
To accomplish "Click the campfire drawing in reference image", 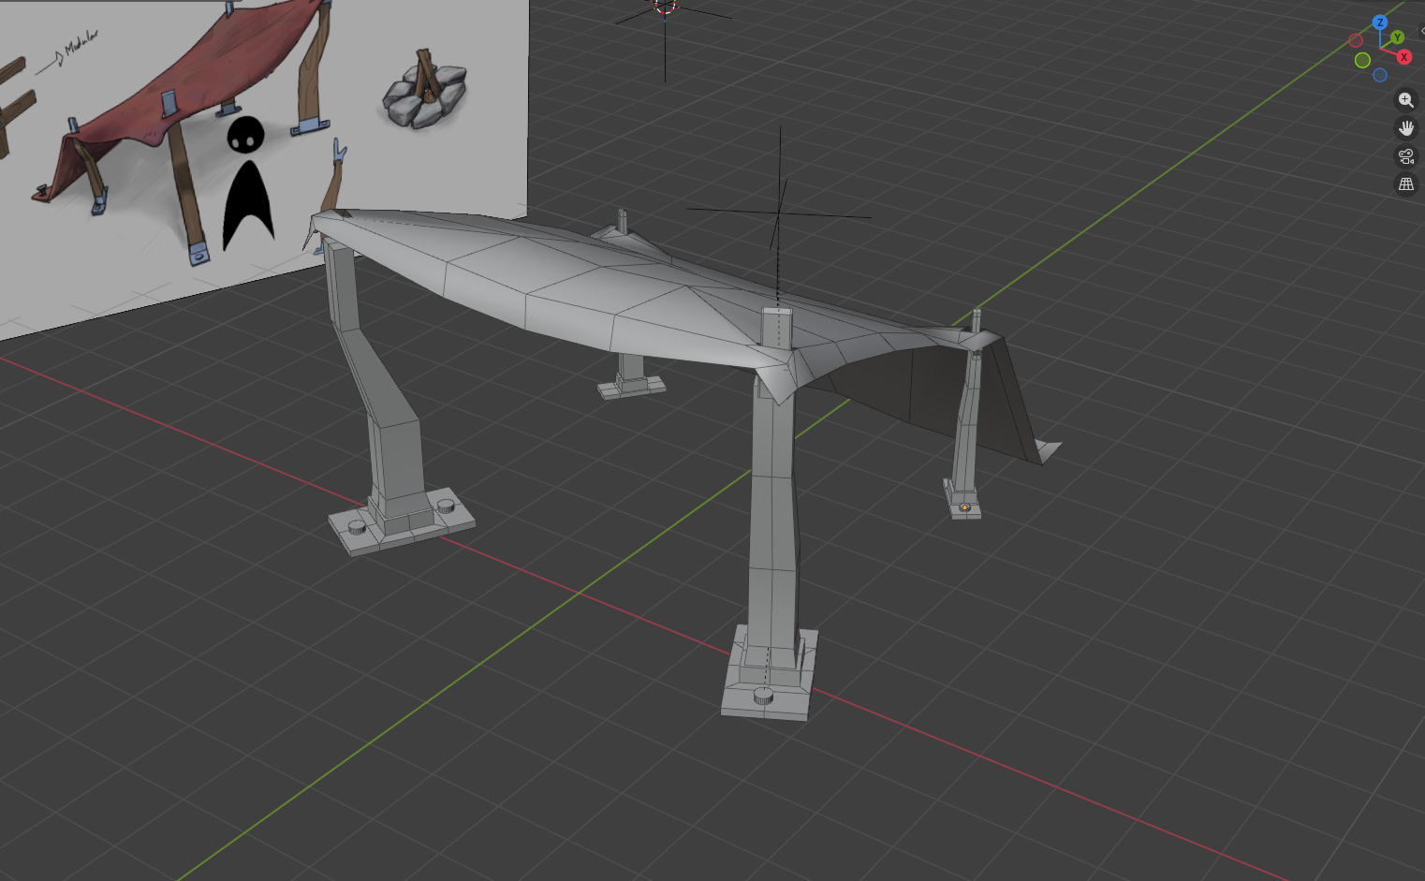I will coord(425,92).
